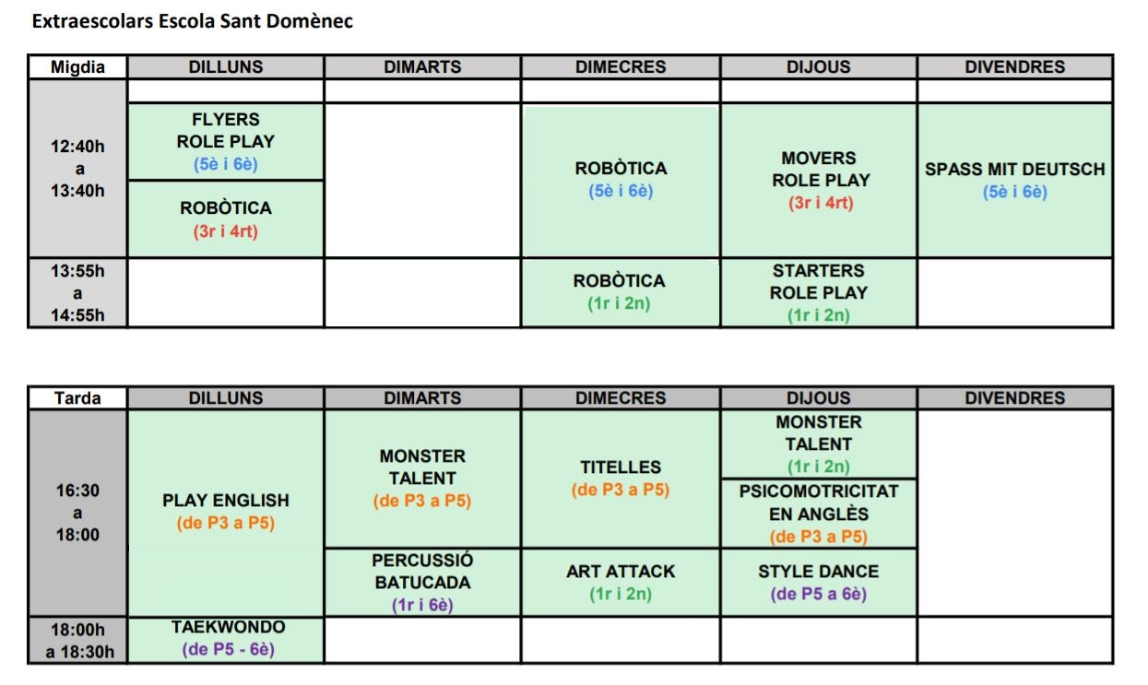The width and height of the screenshot is (1148, 685).
Task: Click the ROBÒTICA (5è i 6è) Wednesday cell
Action: 621,180
